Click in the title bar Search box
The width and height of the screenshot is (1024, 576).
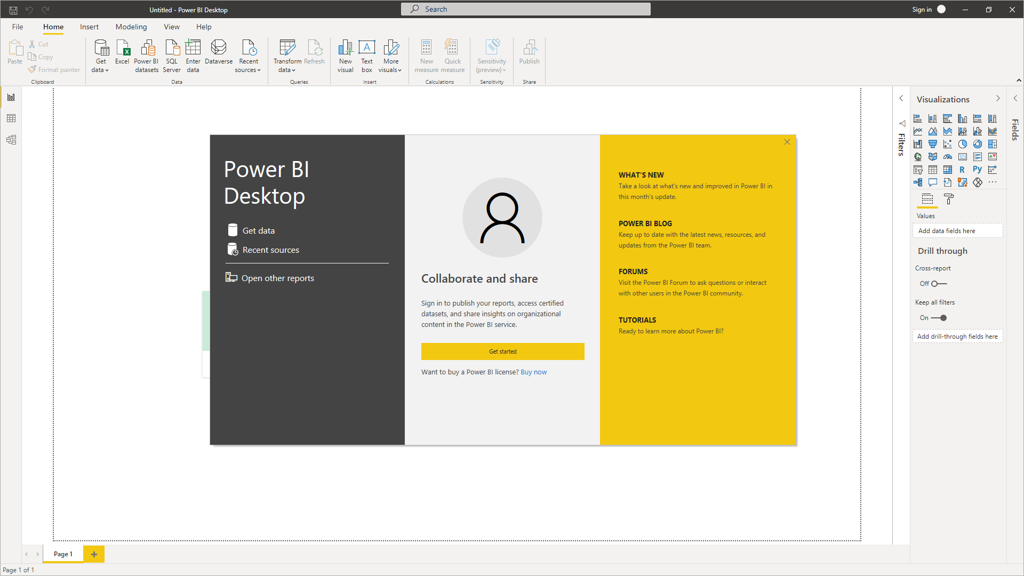tap(526, 9)
